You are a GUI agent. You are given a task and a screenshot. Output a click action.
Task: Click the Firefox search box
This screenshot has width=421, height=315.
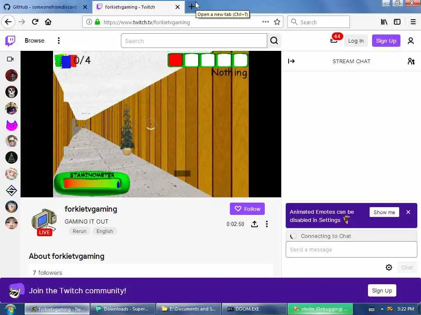(x=319, y=22)
